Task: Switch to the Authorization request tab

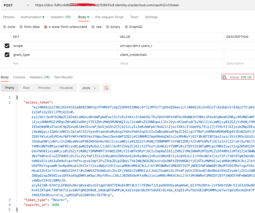Action: [x=31, y=17]
